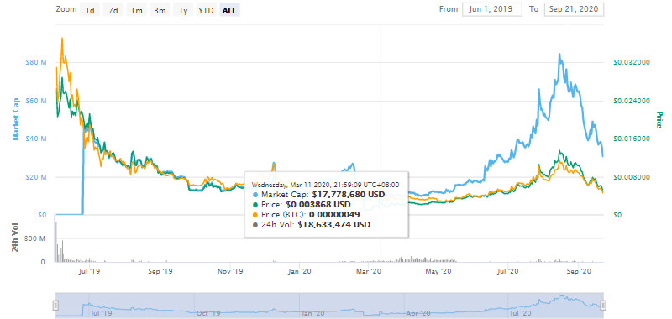Set chart zoom to 1d
The height and width of the screenshot is (319, 672).
[x=90, y=10]
